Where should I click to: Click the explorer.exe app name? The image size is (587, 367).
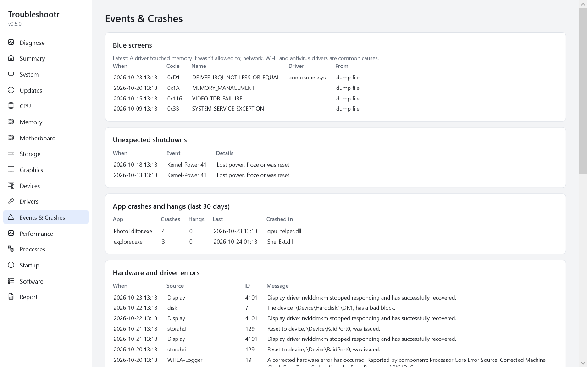point(128,242)
